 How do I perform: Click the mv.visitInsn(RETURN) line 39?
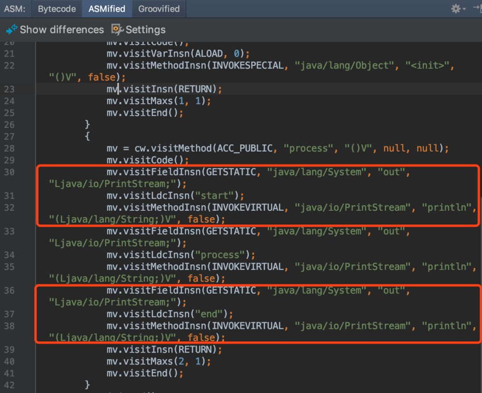tap(164, 349)
